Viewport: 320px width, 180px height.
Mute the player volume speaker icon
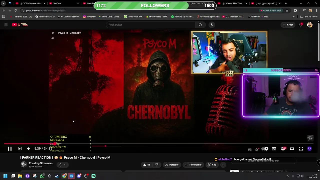pyautogui.click(x=28, y=149)
